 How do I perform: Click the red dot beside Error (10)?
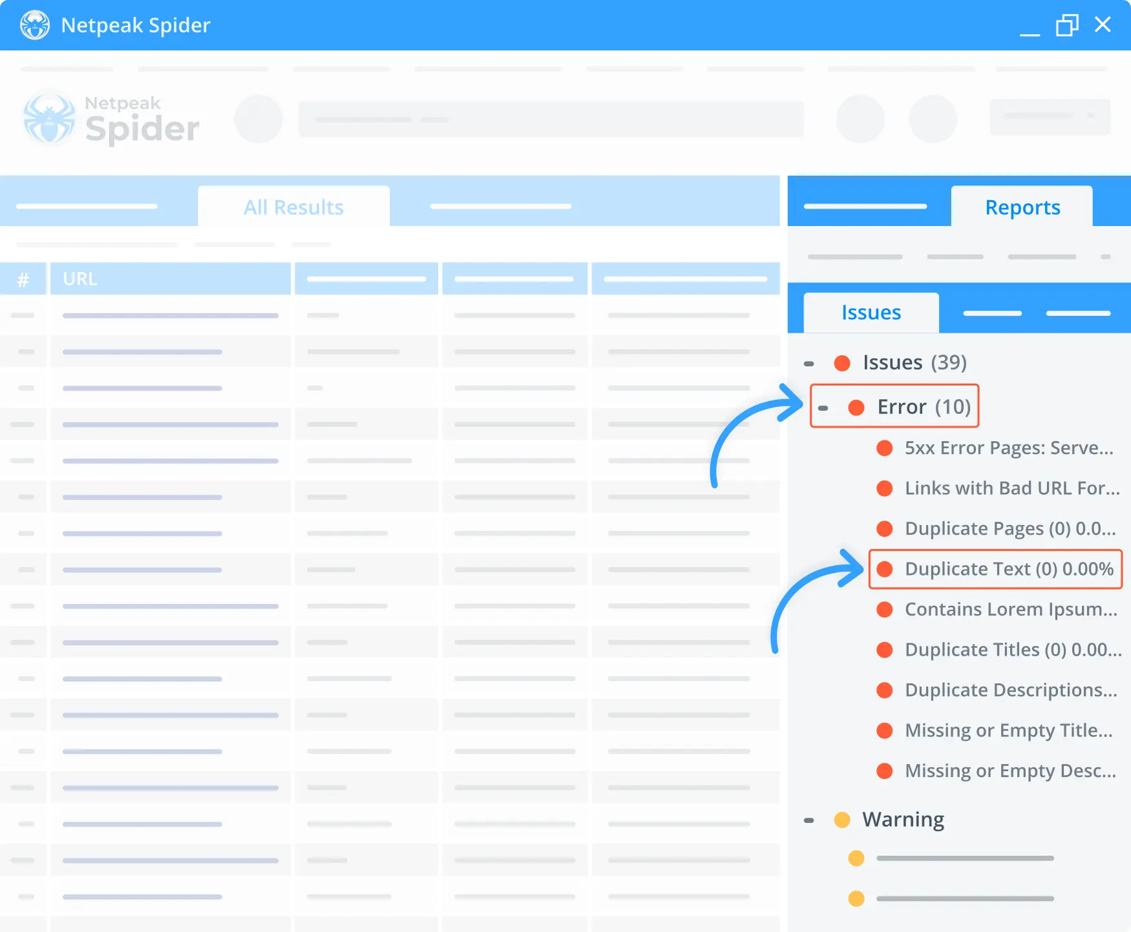click(856, 407)
